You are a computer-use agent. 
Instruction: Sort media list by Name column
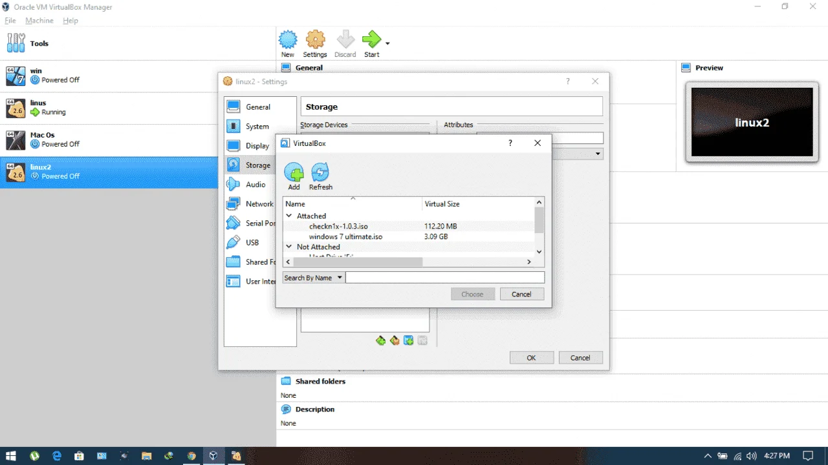point(353,203)
